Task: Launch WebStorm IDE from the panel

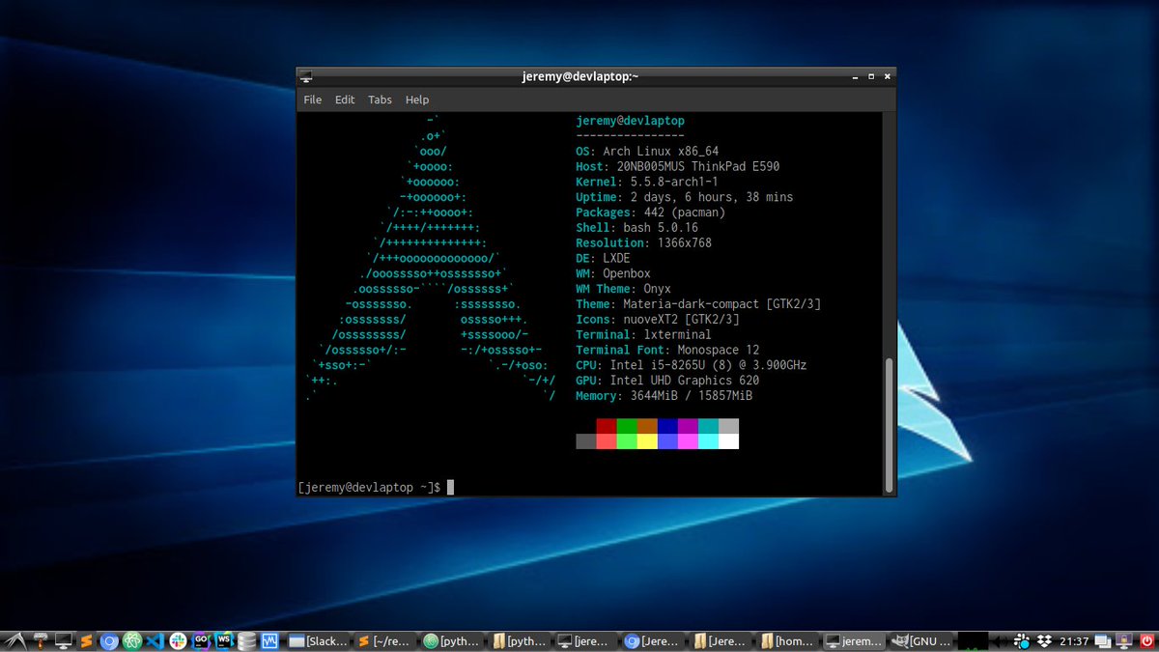Action: pos(224,640)
